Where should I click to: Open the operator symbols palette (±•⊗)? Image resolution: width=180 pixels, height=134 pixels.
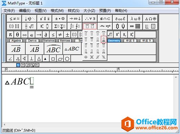coord(60,19)
